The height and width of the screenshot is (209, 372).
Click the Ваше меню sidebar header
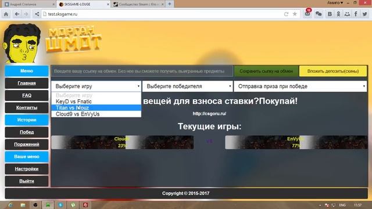pos(27,157)
